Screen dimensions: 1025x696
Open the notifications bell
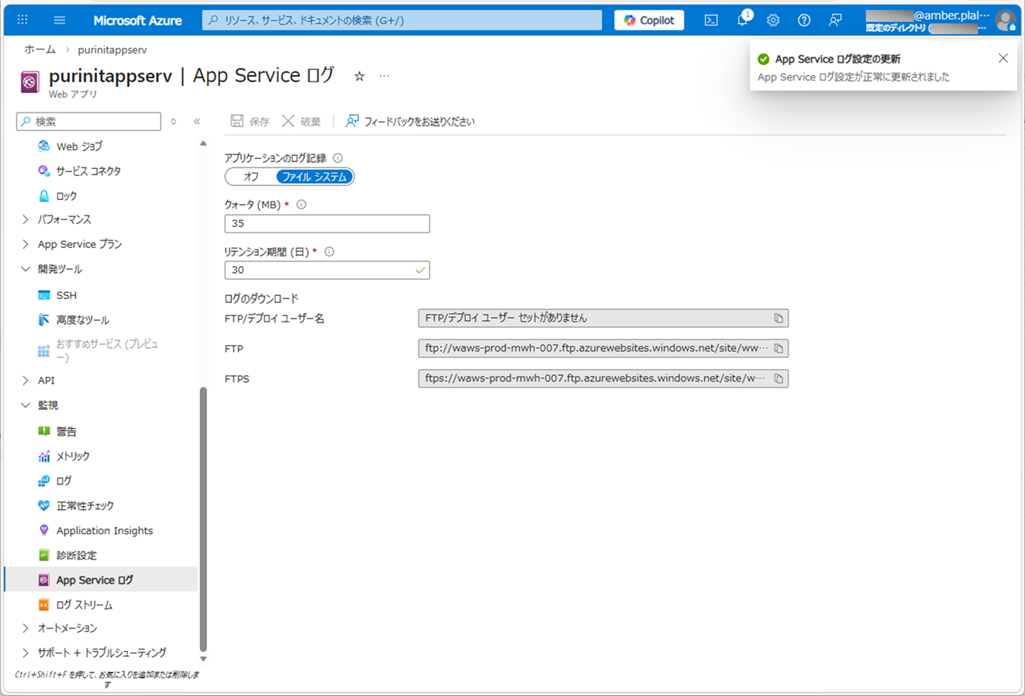coord(742,20)
